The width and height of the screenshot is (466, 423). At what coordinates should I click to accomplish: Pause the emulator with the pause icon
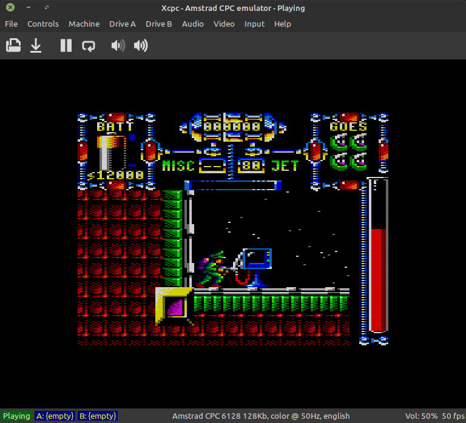[x=66, y=45]
